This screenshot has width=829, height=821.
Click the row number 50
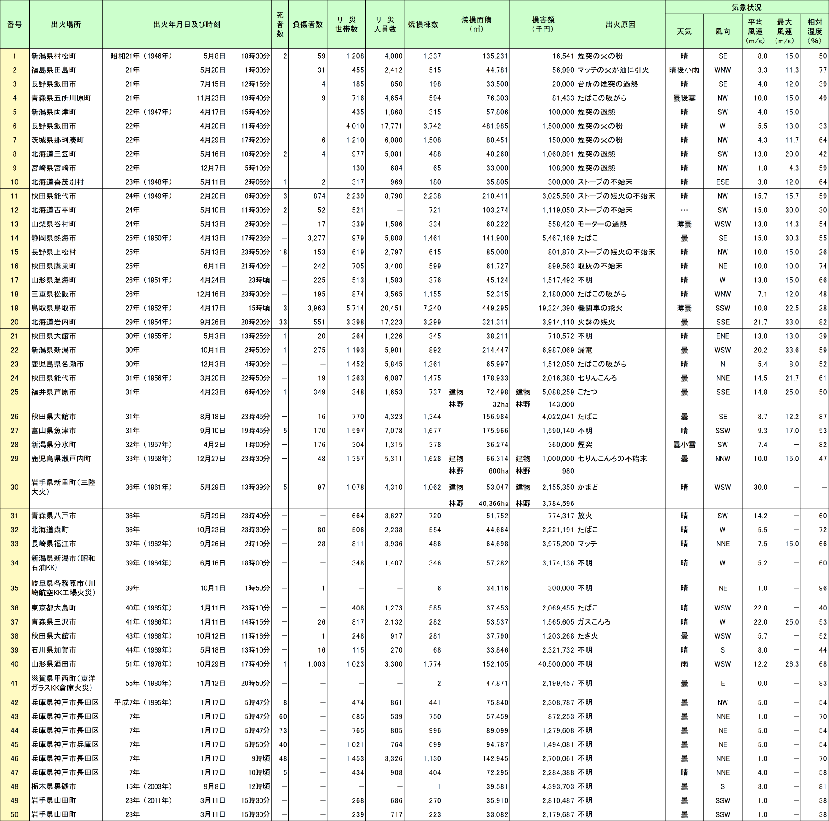[14, 814]
